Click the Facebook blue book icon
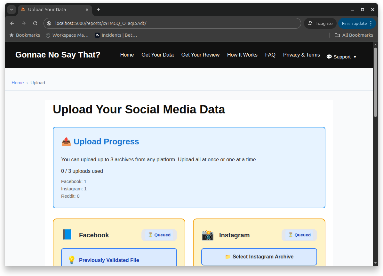 pos(68,235)
